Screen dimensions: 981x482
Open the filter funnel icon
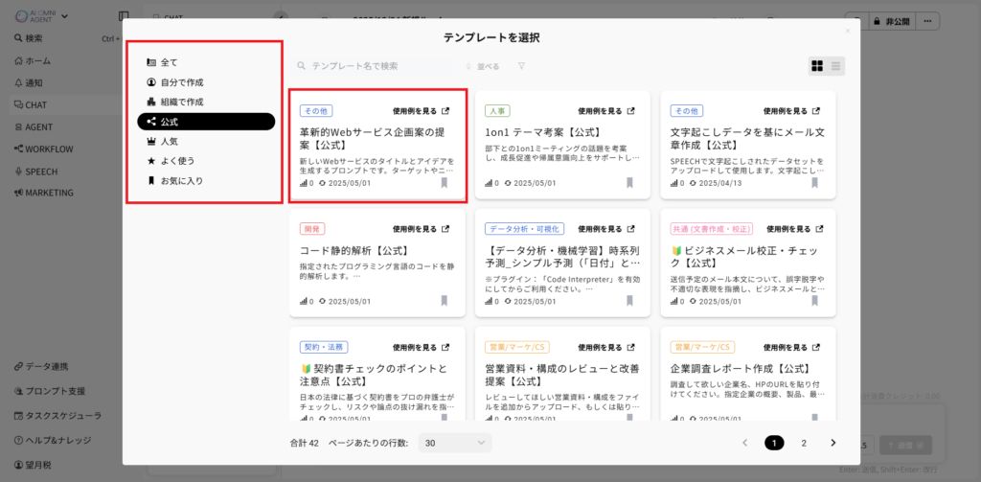521,66
